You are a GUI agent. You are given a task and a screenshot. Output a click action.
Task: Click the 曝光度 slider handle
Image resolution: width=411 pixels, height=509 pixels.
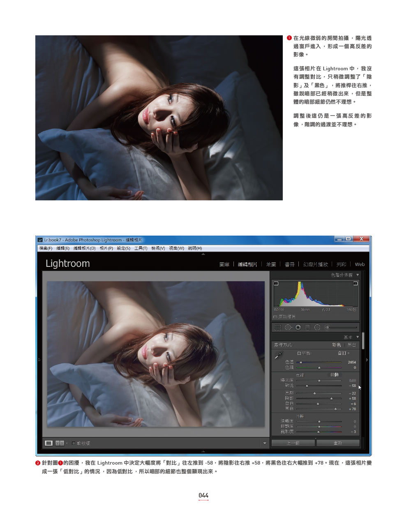pos(319,381)
